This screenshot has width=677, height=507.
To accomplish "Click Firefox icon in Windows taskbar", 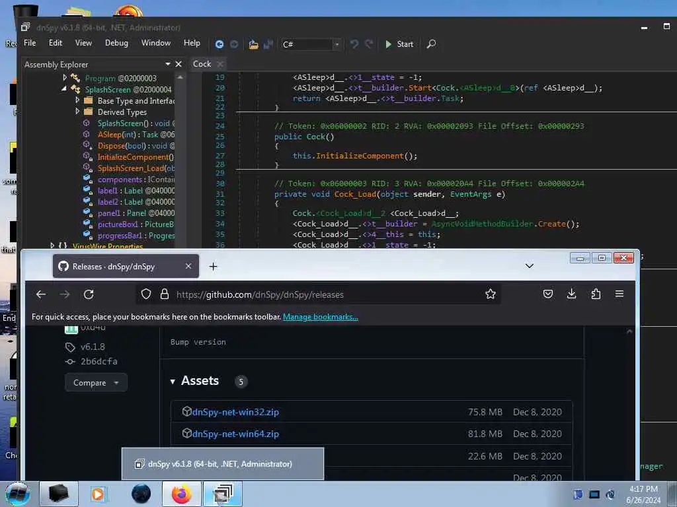I will click(x=181, y=494).
